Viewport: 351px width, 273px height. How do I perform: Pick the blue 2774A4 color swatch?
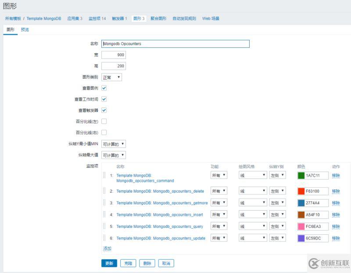(x=301, y=203)
